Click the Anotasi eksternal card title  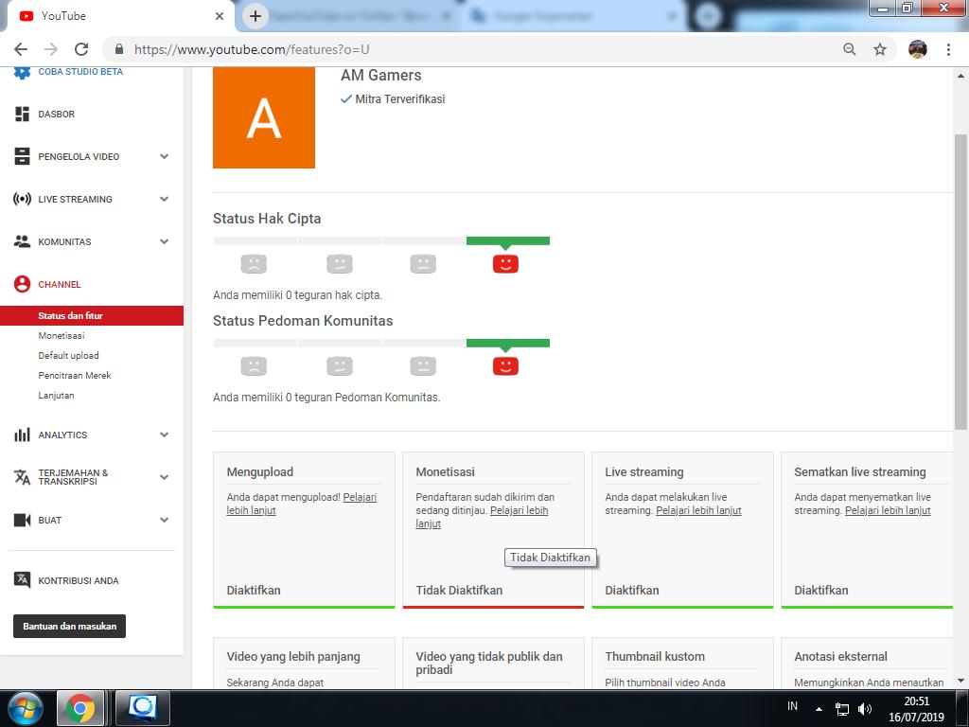840,657
